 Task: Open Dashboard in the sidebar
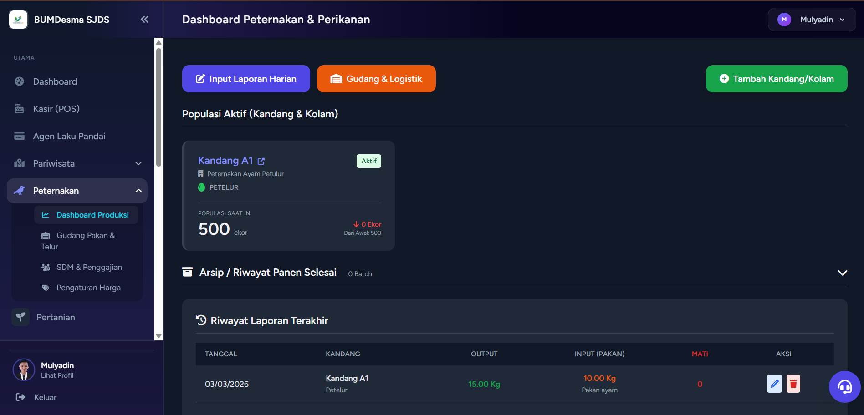55,81
